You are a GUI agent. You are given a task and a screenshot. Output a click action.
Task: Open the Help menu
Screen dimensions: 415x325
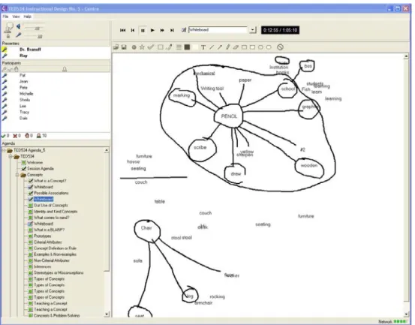(x=28, y=17)
